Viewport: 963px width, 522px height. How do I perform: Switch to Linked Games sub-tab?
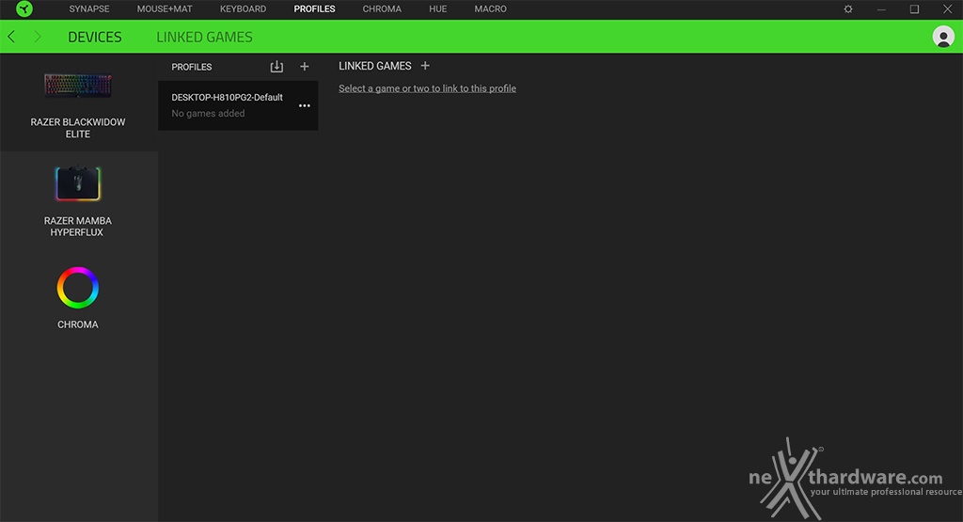coord(204,38)
